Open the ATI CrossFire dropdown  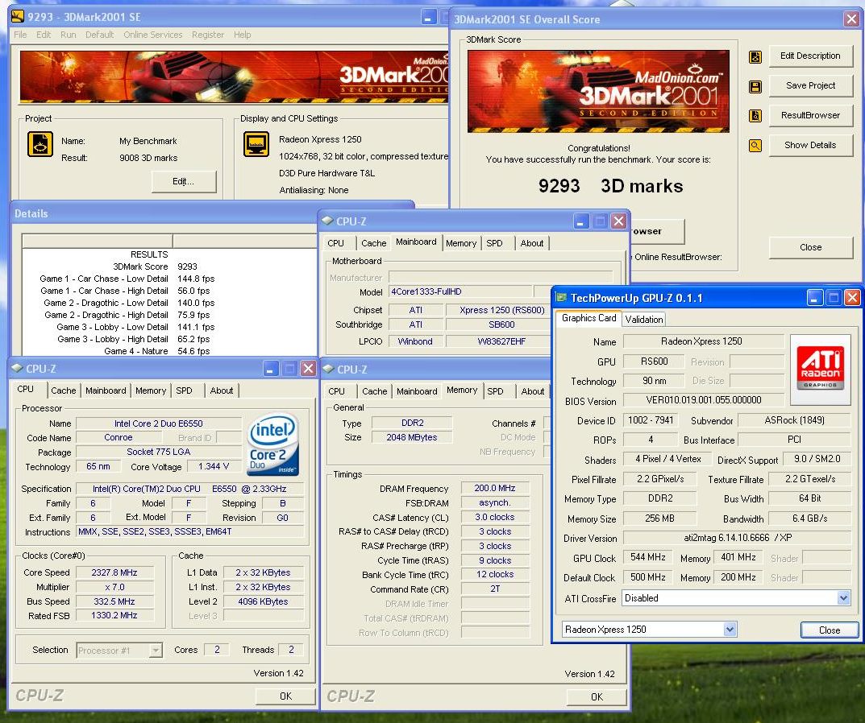pyautogui.click(x=843, y=598)
